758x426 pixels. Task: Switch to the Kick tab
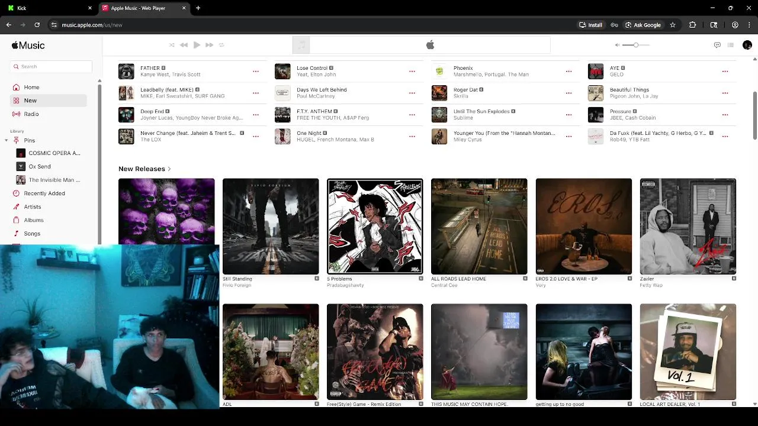click(50, 8)
